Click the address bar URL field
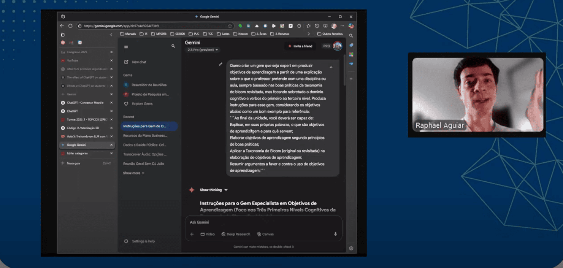Image resolution: width=563 pixels, height=268 pixels. (155, 26)
